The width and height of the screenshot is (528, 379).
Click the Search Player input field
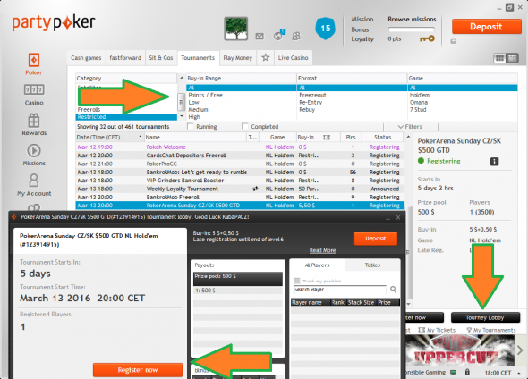(x=340, y=290)
